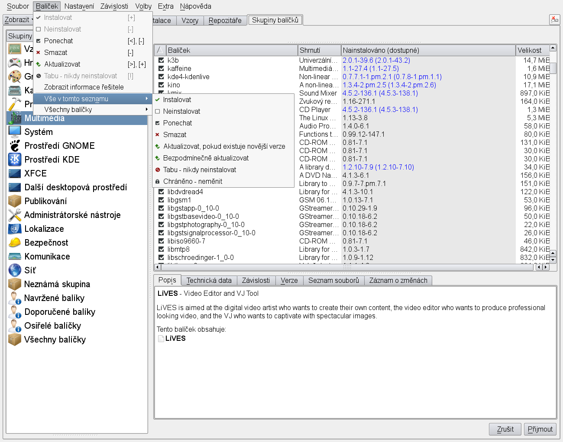The width and height of the screenshot is (563, 442).
Task: Expand the Všechny balíčky submenu
Action: [x=93, y=109]
